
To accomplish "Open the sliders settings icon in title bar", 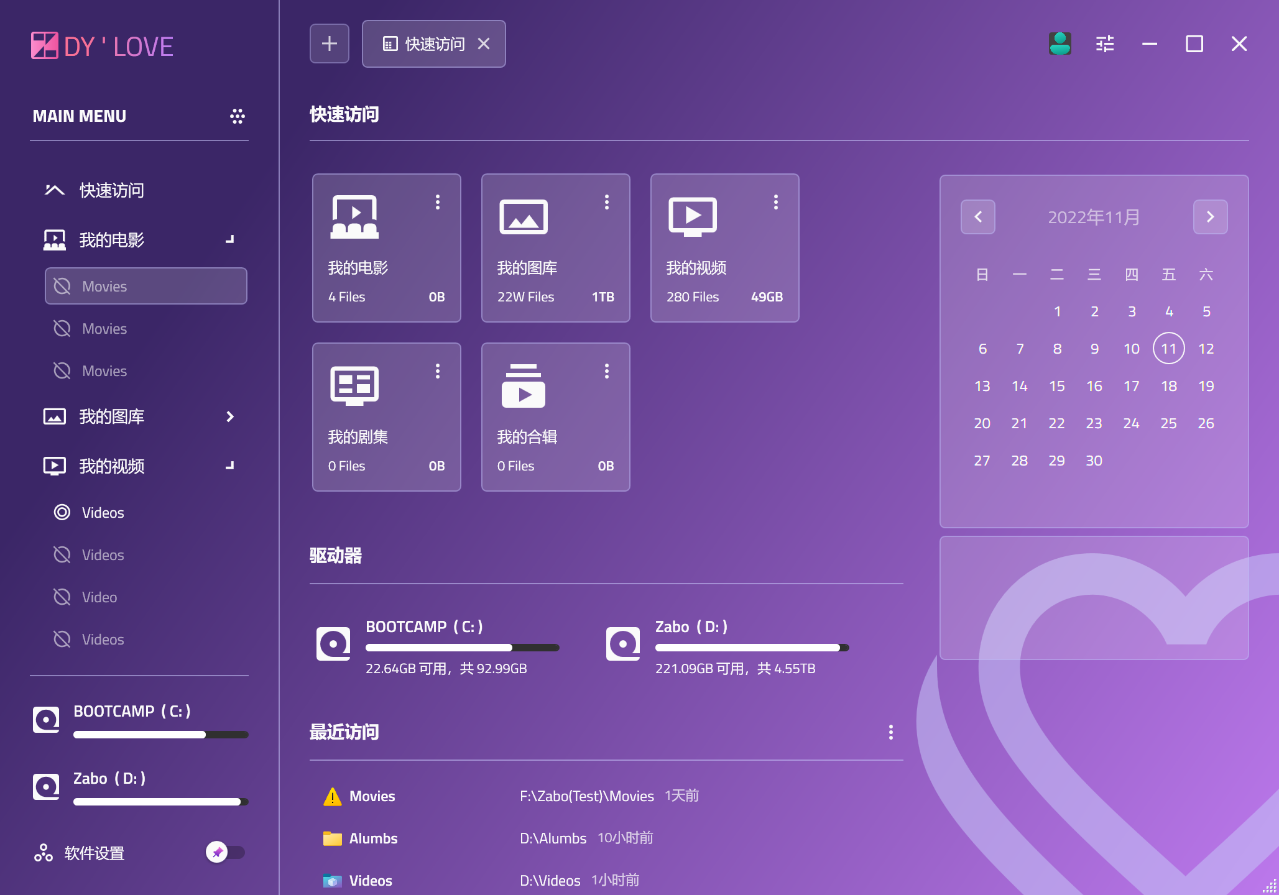I will 1105,44.
